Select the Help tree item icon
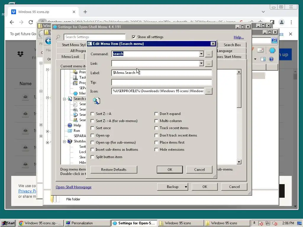 70,125
